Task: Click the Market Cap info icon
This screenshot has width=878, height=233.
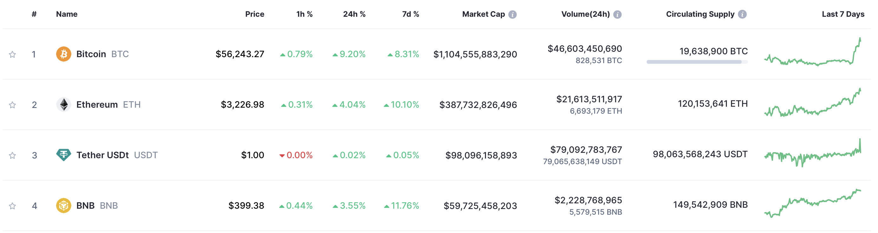Action: (512, 14)
